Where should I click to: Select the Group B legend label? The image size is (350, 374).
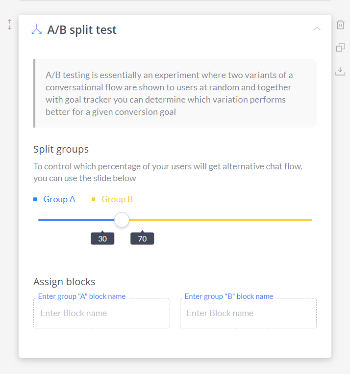click(x=117, y=199)
